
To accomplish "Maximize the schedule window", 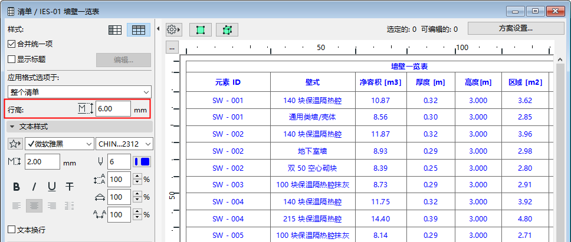I will (535, 11).
